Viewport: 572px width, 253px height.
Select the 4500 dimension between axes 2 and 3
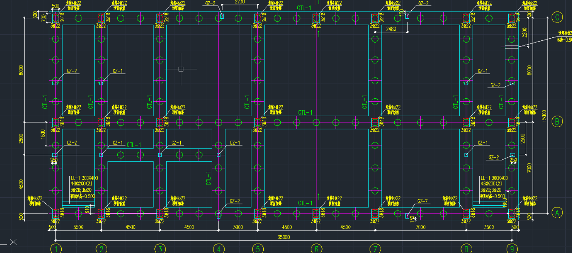point(131,227)
